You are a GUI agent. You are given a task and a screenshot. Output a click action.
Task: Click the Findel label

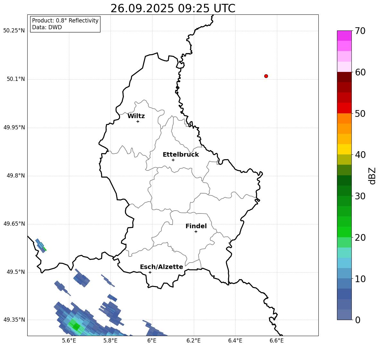[196, 226]
